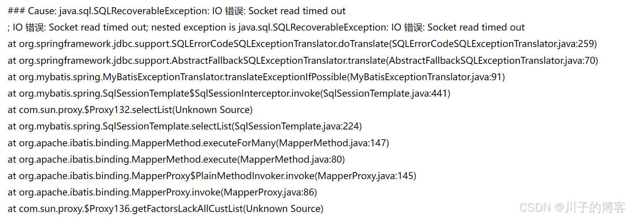Screen dimensions: 627x218
Task: Click the MapperProxy.invoke stack line
Action: (162, 192)
